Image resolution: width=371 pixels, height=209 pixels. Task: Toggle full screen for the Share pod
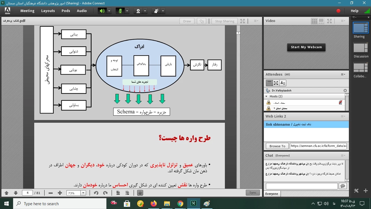[243, 21]
